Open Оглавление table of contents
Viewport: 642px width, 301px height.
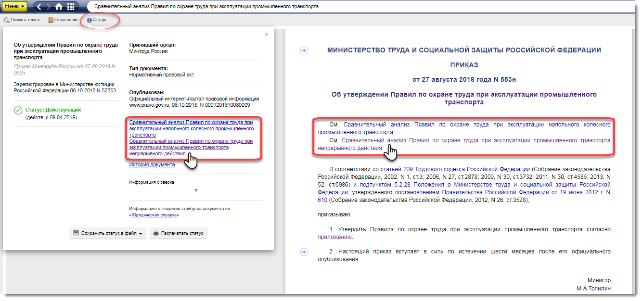(x=63, y=20)
